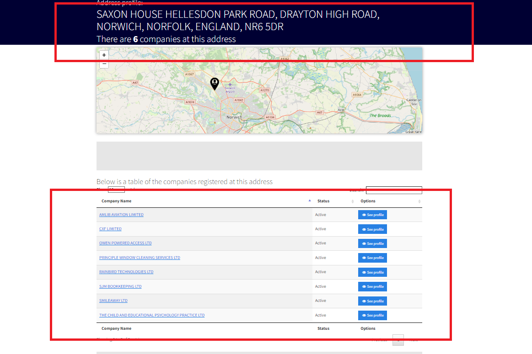Click Active status in SMILEAWAY LTD row
This screenshot has width=532, height=354.
pos(320,301)
